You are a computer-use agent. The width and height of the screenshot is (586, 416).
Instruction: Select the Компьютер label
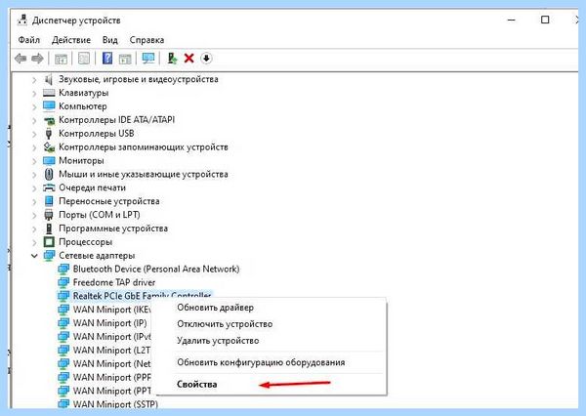pos(83,106)
